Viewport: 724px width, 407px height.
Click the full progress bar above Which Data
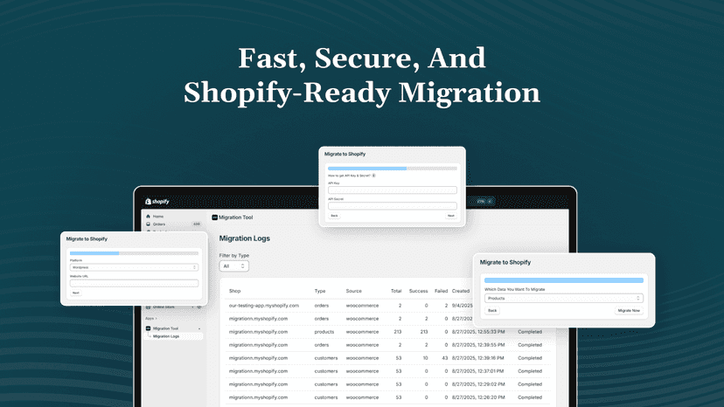coord(564,280)
